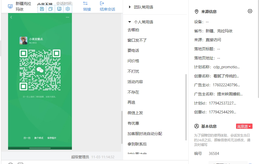Click the quick phrases list scrollbar
Image resolution: width=259 pixels, height=164 pixels.
pyautogui.click(x=186, y=107)
